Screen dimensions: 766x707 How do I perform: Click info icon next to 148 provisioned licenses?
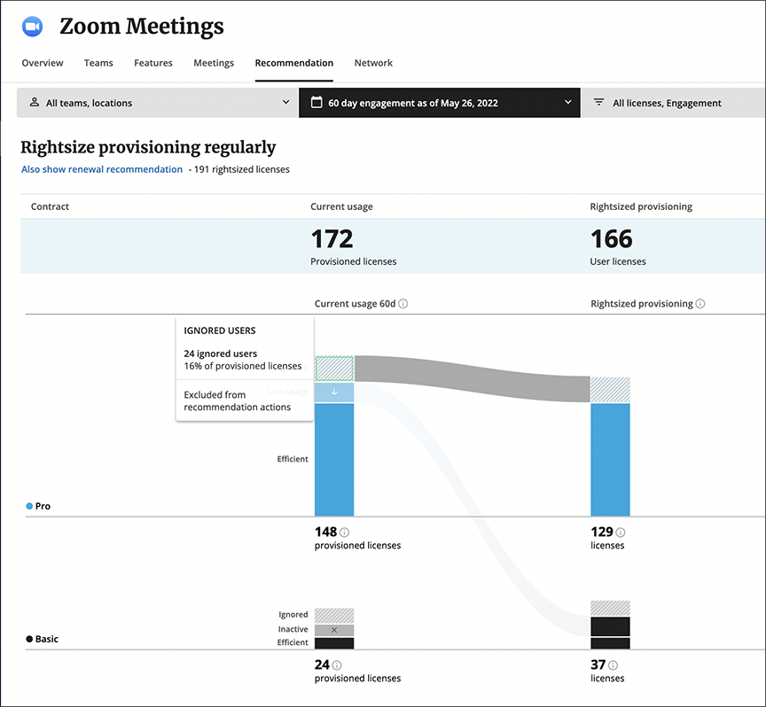click(344, 532)
